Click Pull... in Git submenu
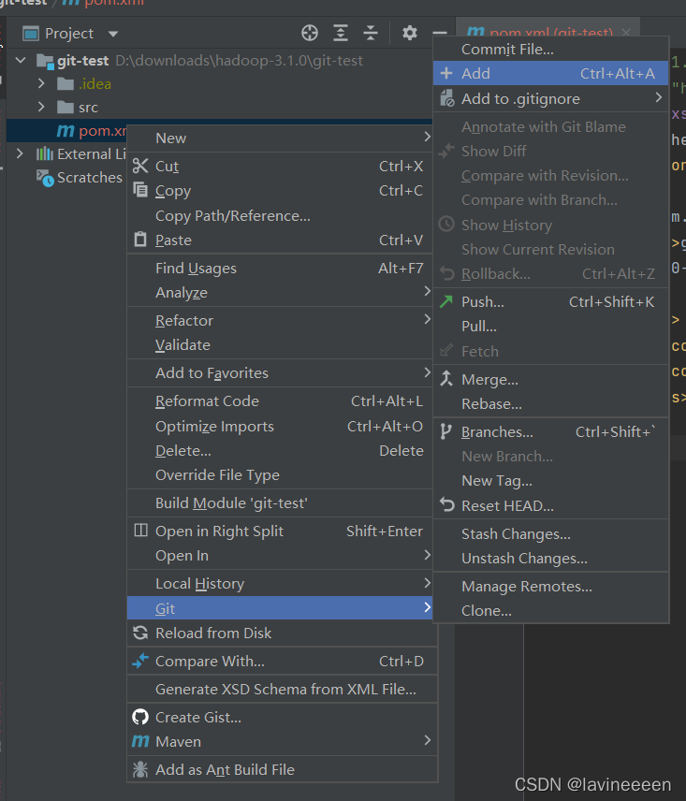 (x=550, y=327)
